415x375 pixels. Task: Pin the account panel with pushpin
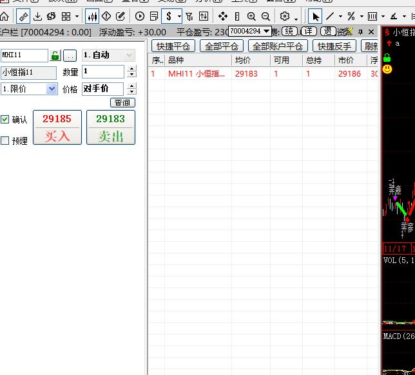pyautogui.click(x=360, y=32)
